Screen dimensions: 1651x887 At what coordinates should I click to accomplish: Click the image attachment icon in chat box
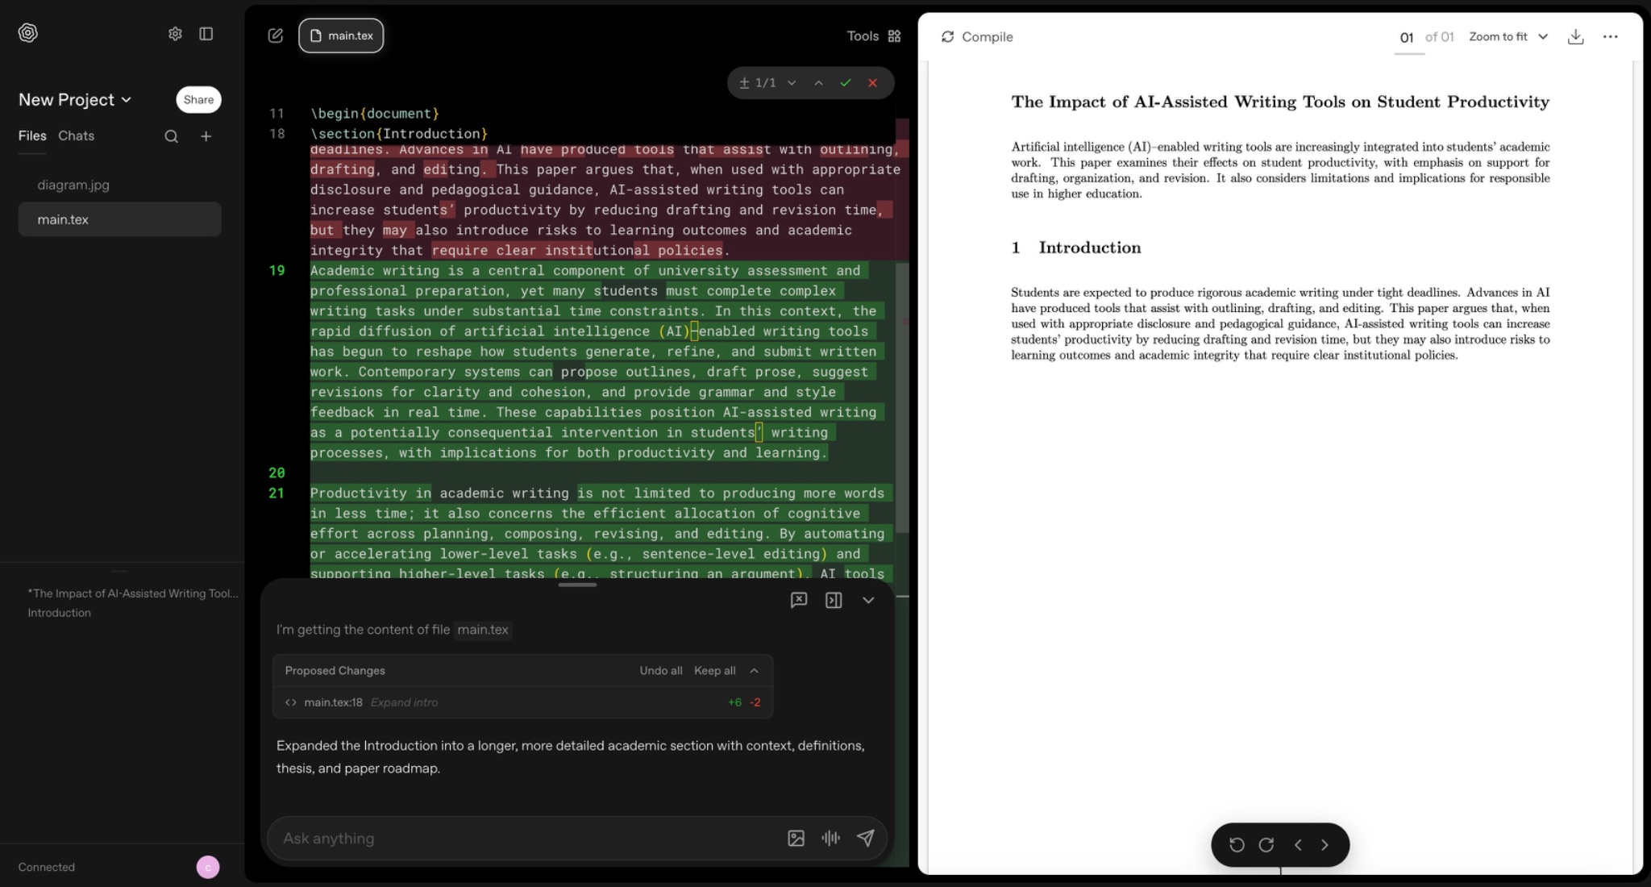tap(796, 839)
